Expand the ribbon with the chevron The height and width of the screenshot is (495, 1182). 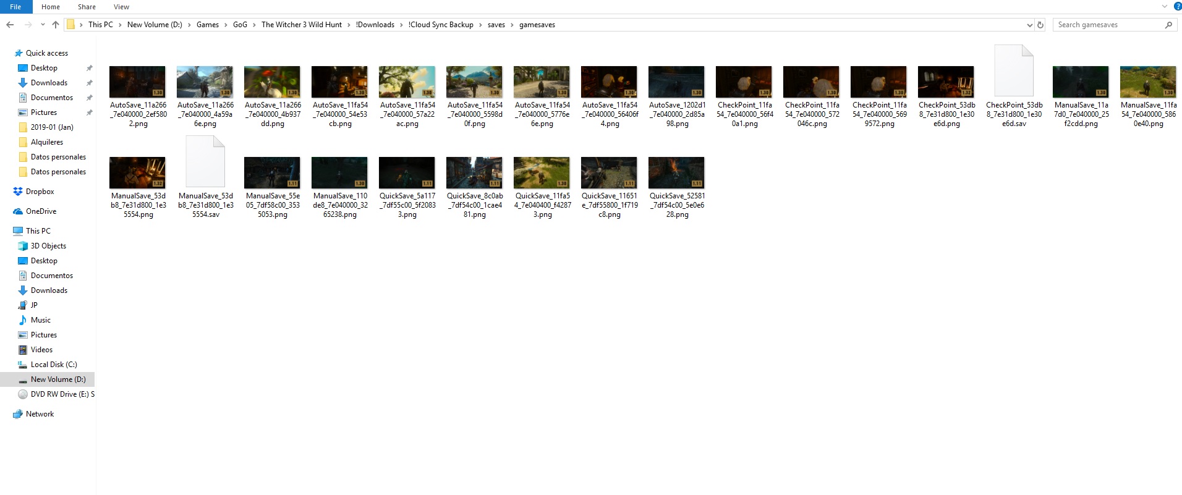pyautogui.click(x=1164, y=6)
